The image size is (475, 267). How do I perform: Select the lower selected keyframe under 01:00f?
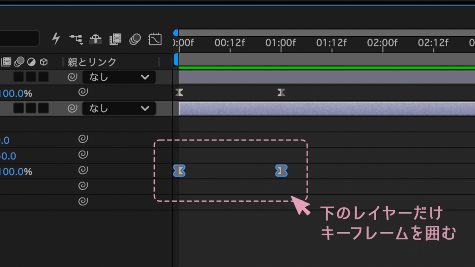coord(281,171)
